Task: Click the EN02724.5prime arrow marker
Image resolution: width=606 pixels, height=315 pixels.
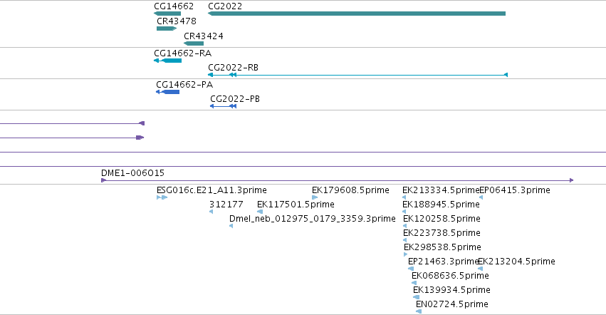Action: pyautogui.click(x=419, y=311)
